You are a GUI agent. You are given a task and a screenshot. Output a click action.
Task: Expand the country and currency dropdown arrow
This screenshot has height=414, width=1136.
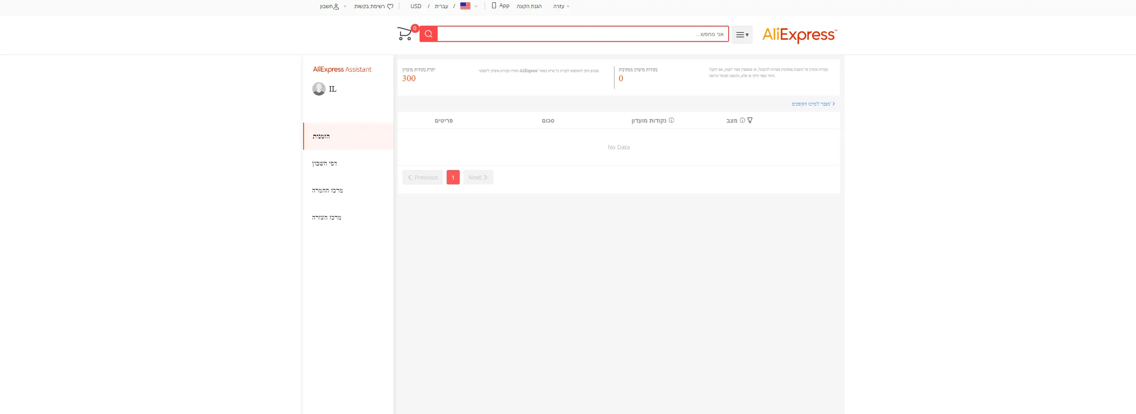(476, 6)
